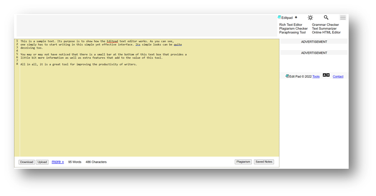Open Plagiarism Checker tool

pos(293,28)
